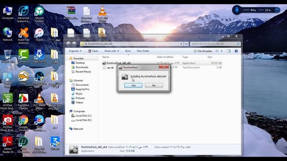Sort by the Type column header
Screen dimensions: 287x161
(185, 57)
